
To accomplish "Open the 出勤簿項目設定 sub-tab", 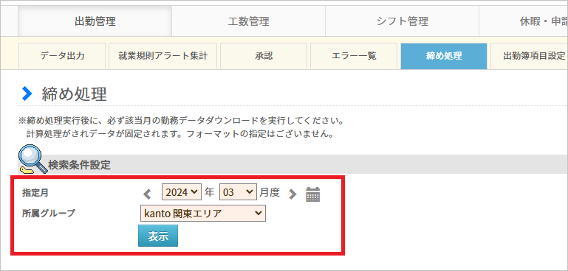I will pos(530,56).
